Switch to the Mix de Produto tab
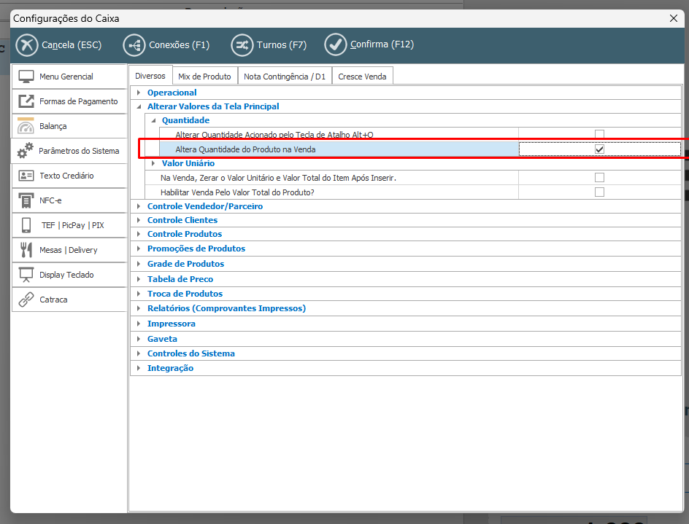Viewport: 689px width, 524px height. pyautogui.click(x=204, y=77)
